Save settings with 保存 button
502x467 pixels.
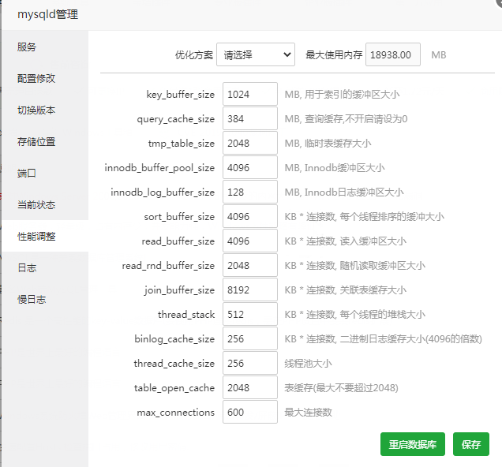[x=471, y=444]
